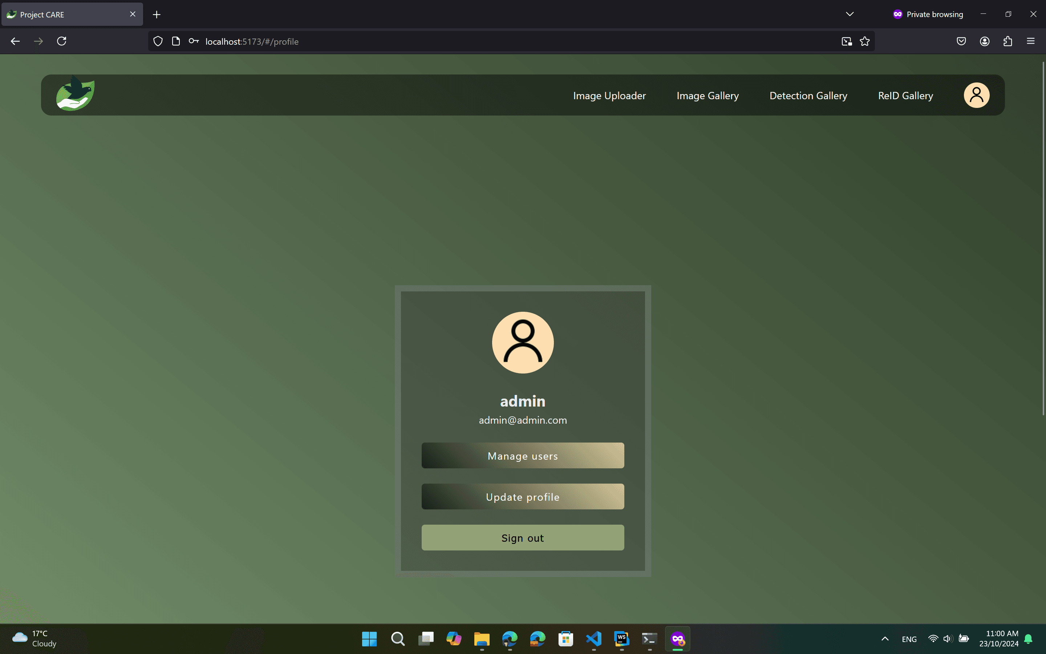Expand the list all tabs chevron
Image resolution: width=1046 pixels, height=654 pixels.
(850, 14)
